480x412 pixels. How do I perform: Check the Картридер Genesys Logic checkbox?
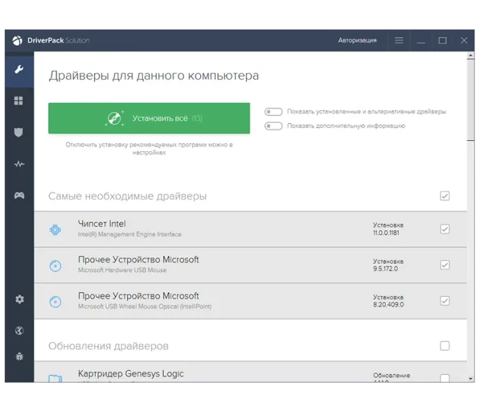click(444, 378)
